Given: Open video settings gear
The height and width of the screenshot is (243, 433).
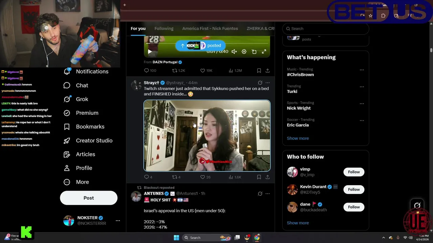Looking at the screenshot, I should [x=244, y=52].
